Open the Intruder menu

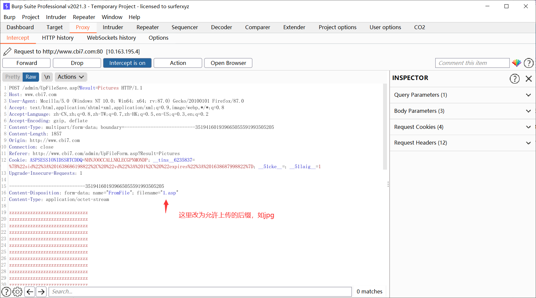56,17
